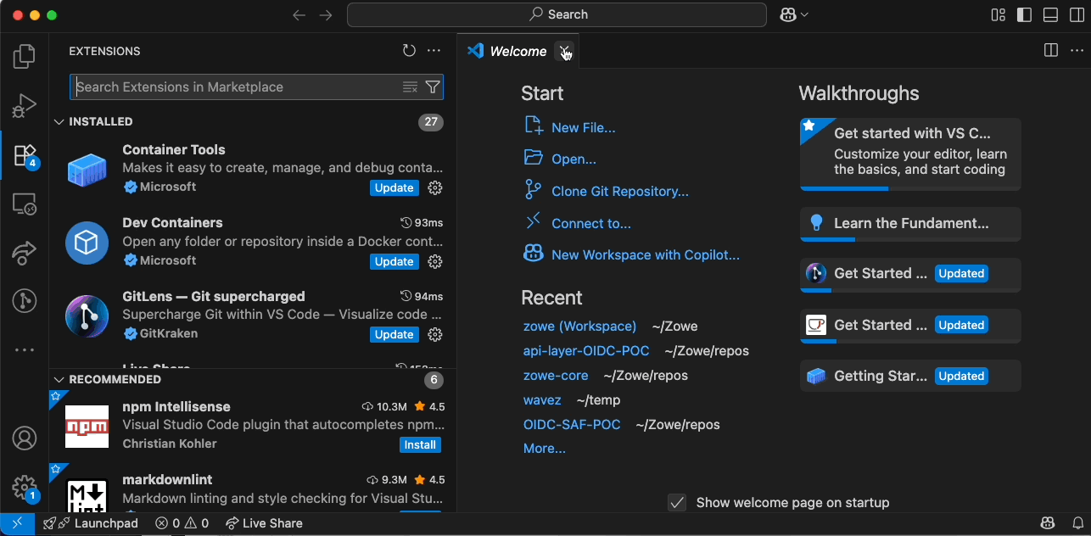Install npm Intellisense extension

click(420, 444)
